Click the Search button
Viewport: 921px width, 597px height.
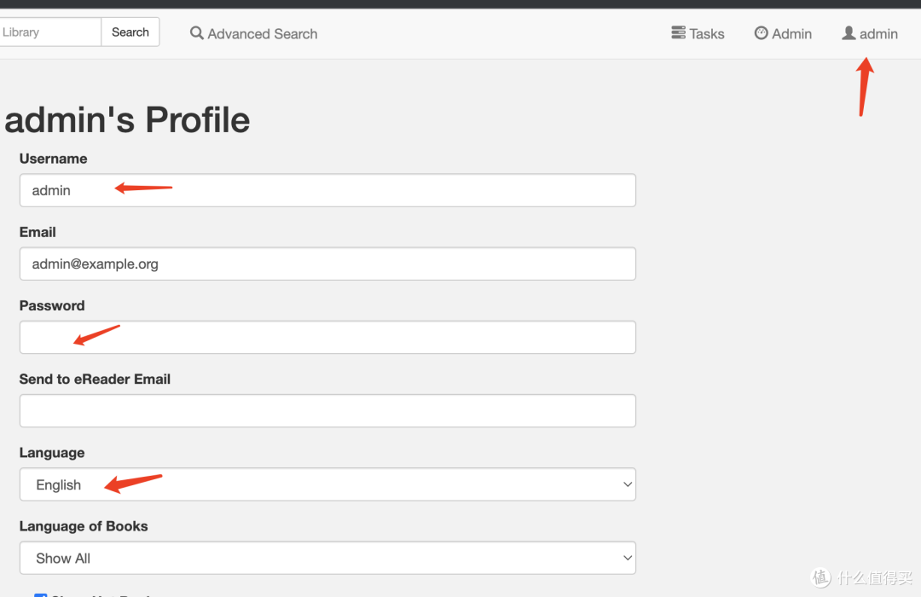click(130, 32)
